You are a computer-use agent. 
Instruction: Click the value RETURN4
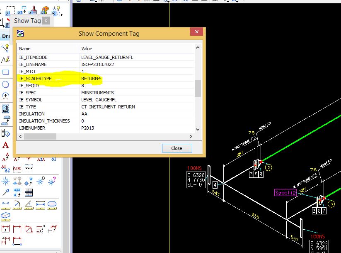coord(91,79)
